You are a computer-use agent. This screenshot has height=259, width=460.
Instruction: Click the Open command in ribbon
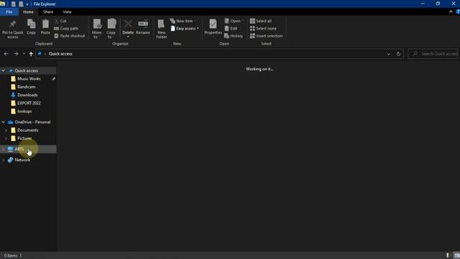point(234,21)
